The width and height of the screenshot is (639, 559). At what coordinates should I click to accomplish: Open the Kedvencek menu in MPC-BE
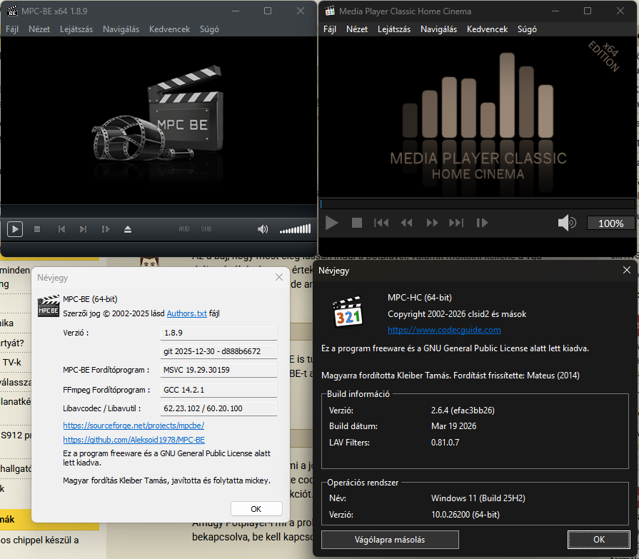pos(169,29)
